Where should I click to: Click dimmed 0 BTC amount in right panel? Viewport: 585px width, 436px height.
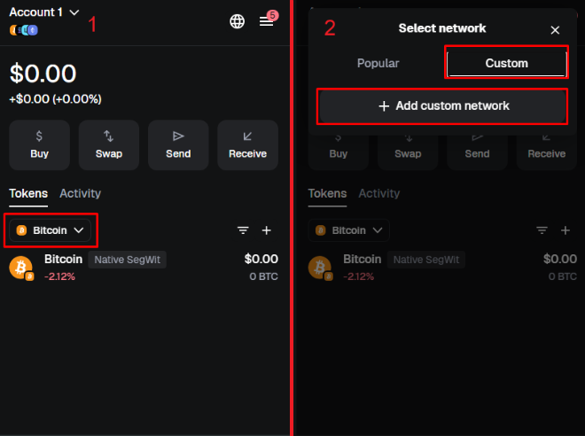562,276
